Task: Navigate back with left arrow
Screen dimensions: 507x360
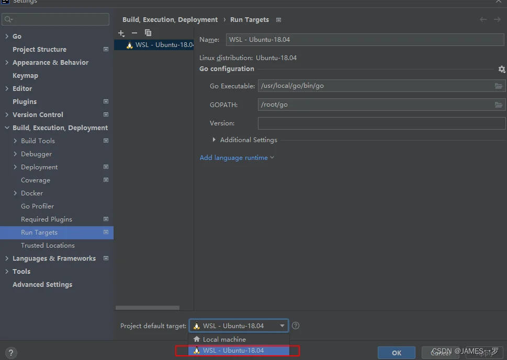Action: coord(483,20)
